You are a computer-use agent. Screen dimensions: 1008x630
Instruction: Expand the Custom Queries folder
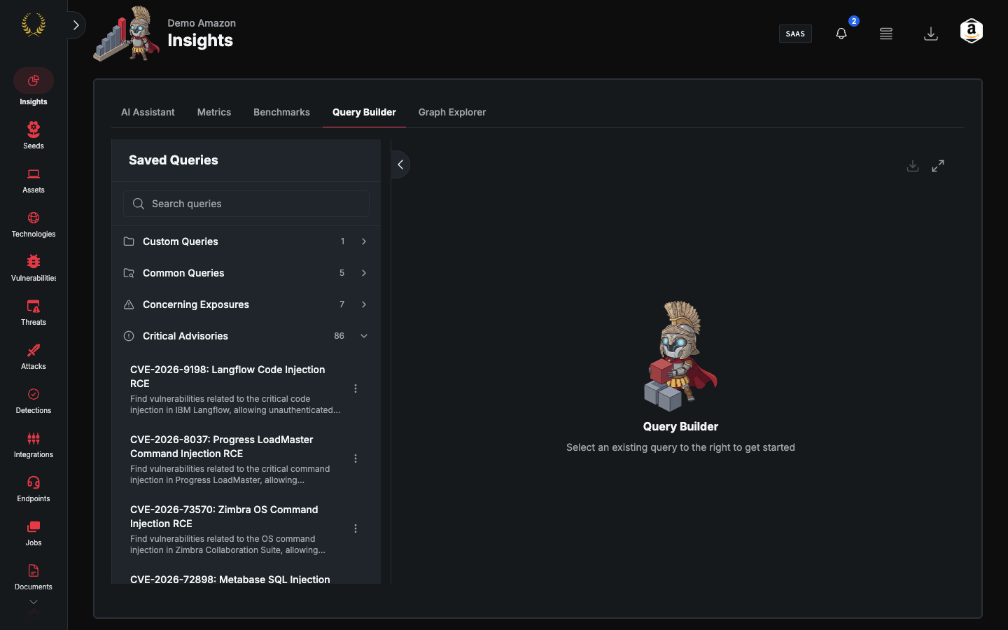pos(246,241)
